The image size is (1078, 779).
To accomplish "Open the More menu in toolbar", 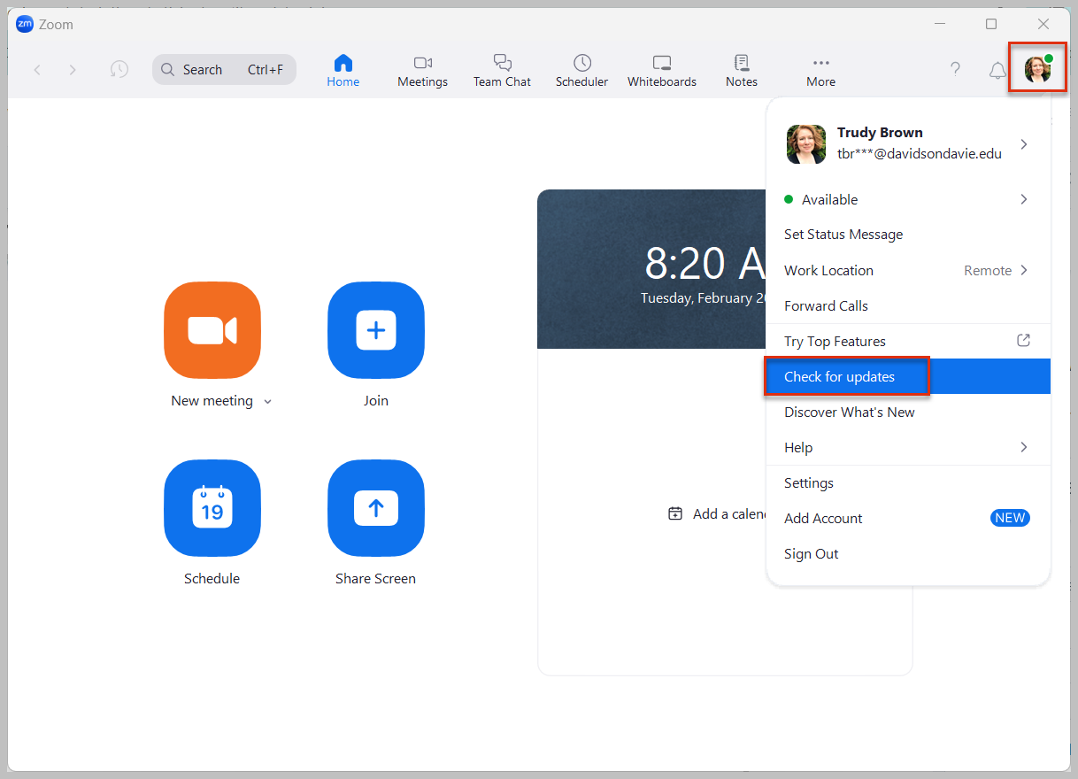I will click(820, 71).
